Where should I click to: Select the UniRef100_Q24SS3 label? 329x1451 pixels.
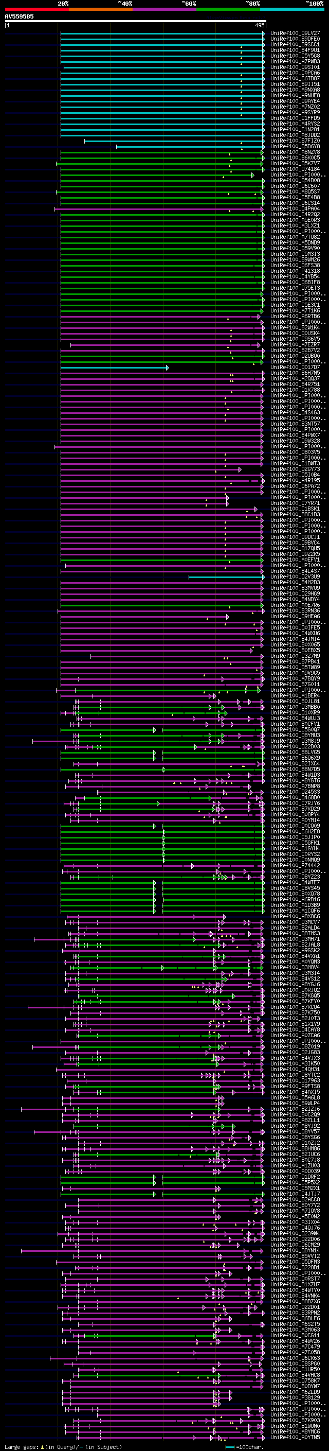[x=295, y=792]
